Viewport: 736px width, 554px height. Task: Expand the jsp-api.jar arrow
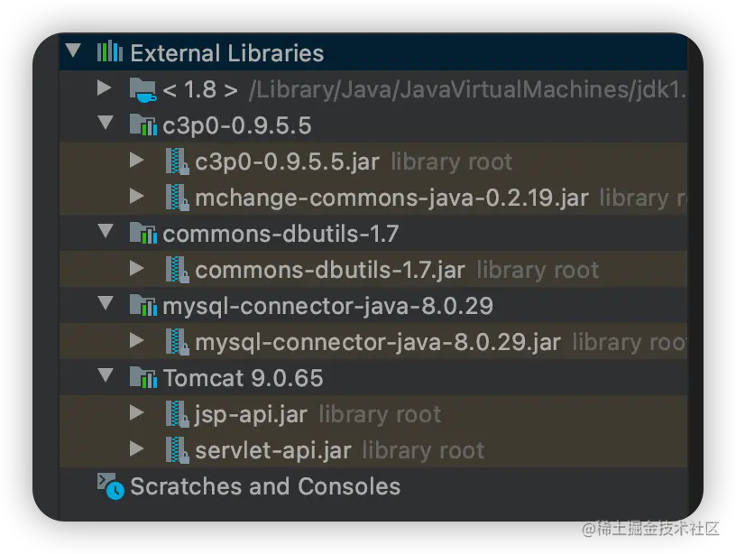tap(137, 413)
